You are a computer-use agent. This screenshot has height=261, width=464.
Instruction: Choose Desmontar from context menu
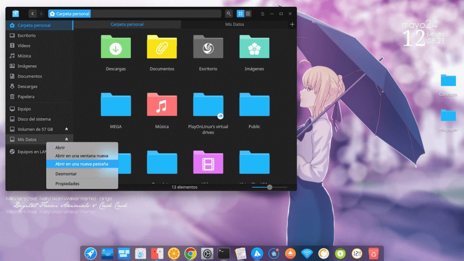[66, 174]
